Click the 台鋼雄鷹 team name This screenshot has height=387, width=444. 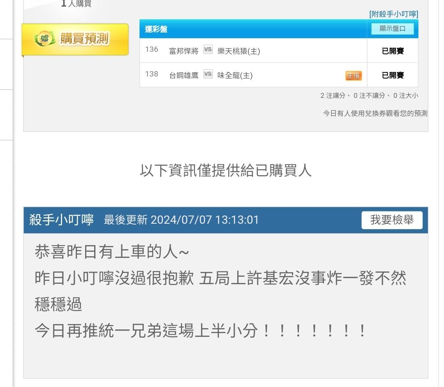pyautogui.click(x=183, y=75)
